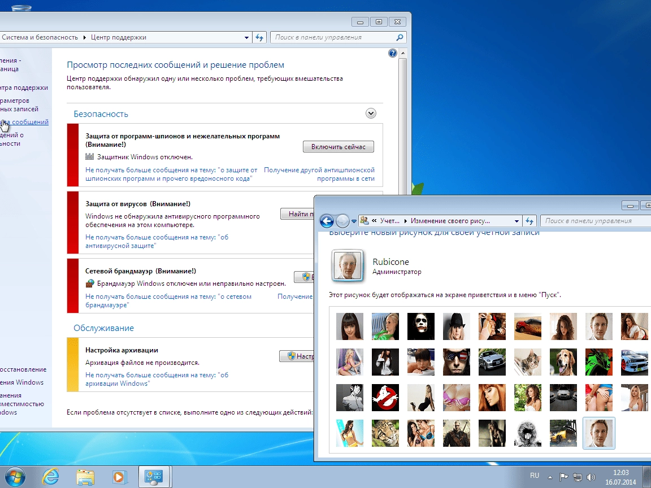Select the sunglasses flag face picture
This screenshot has height=488, width=651.
click(457, 362)
